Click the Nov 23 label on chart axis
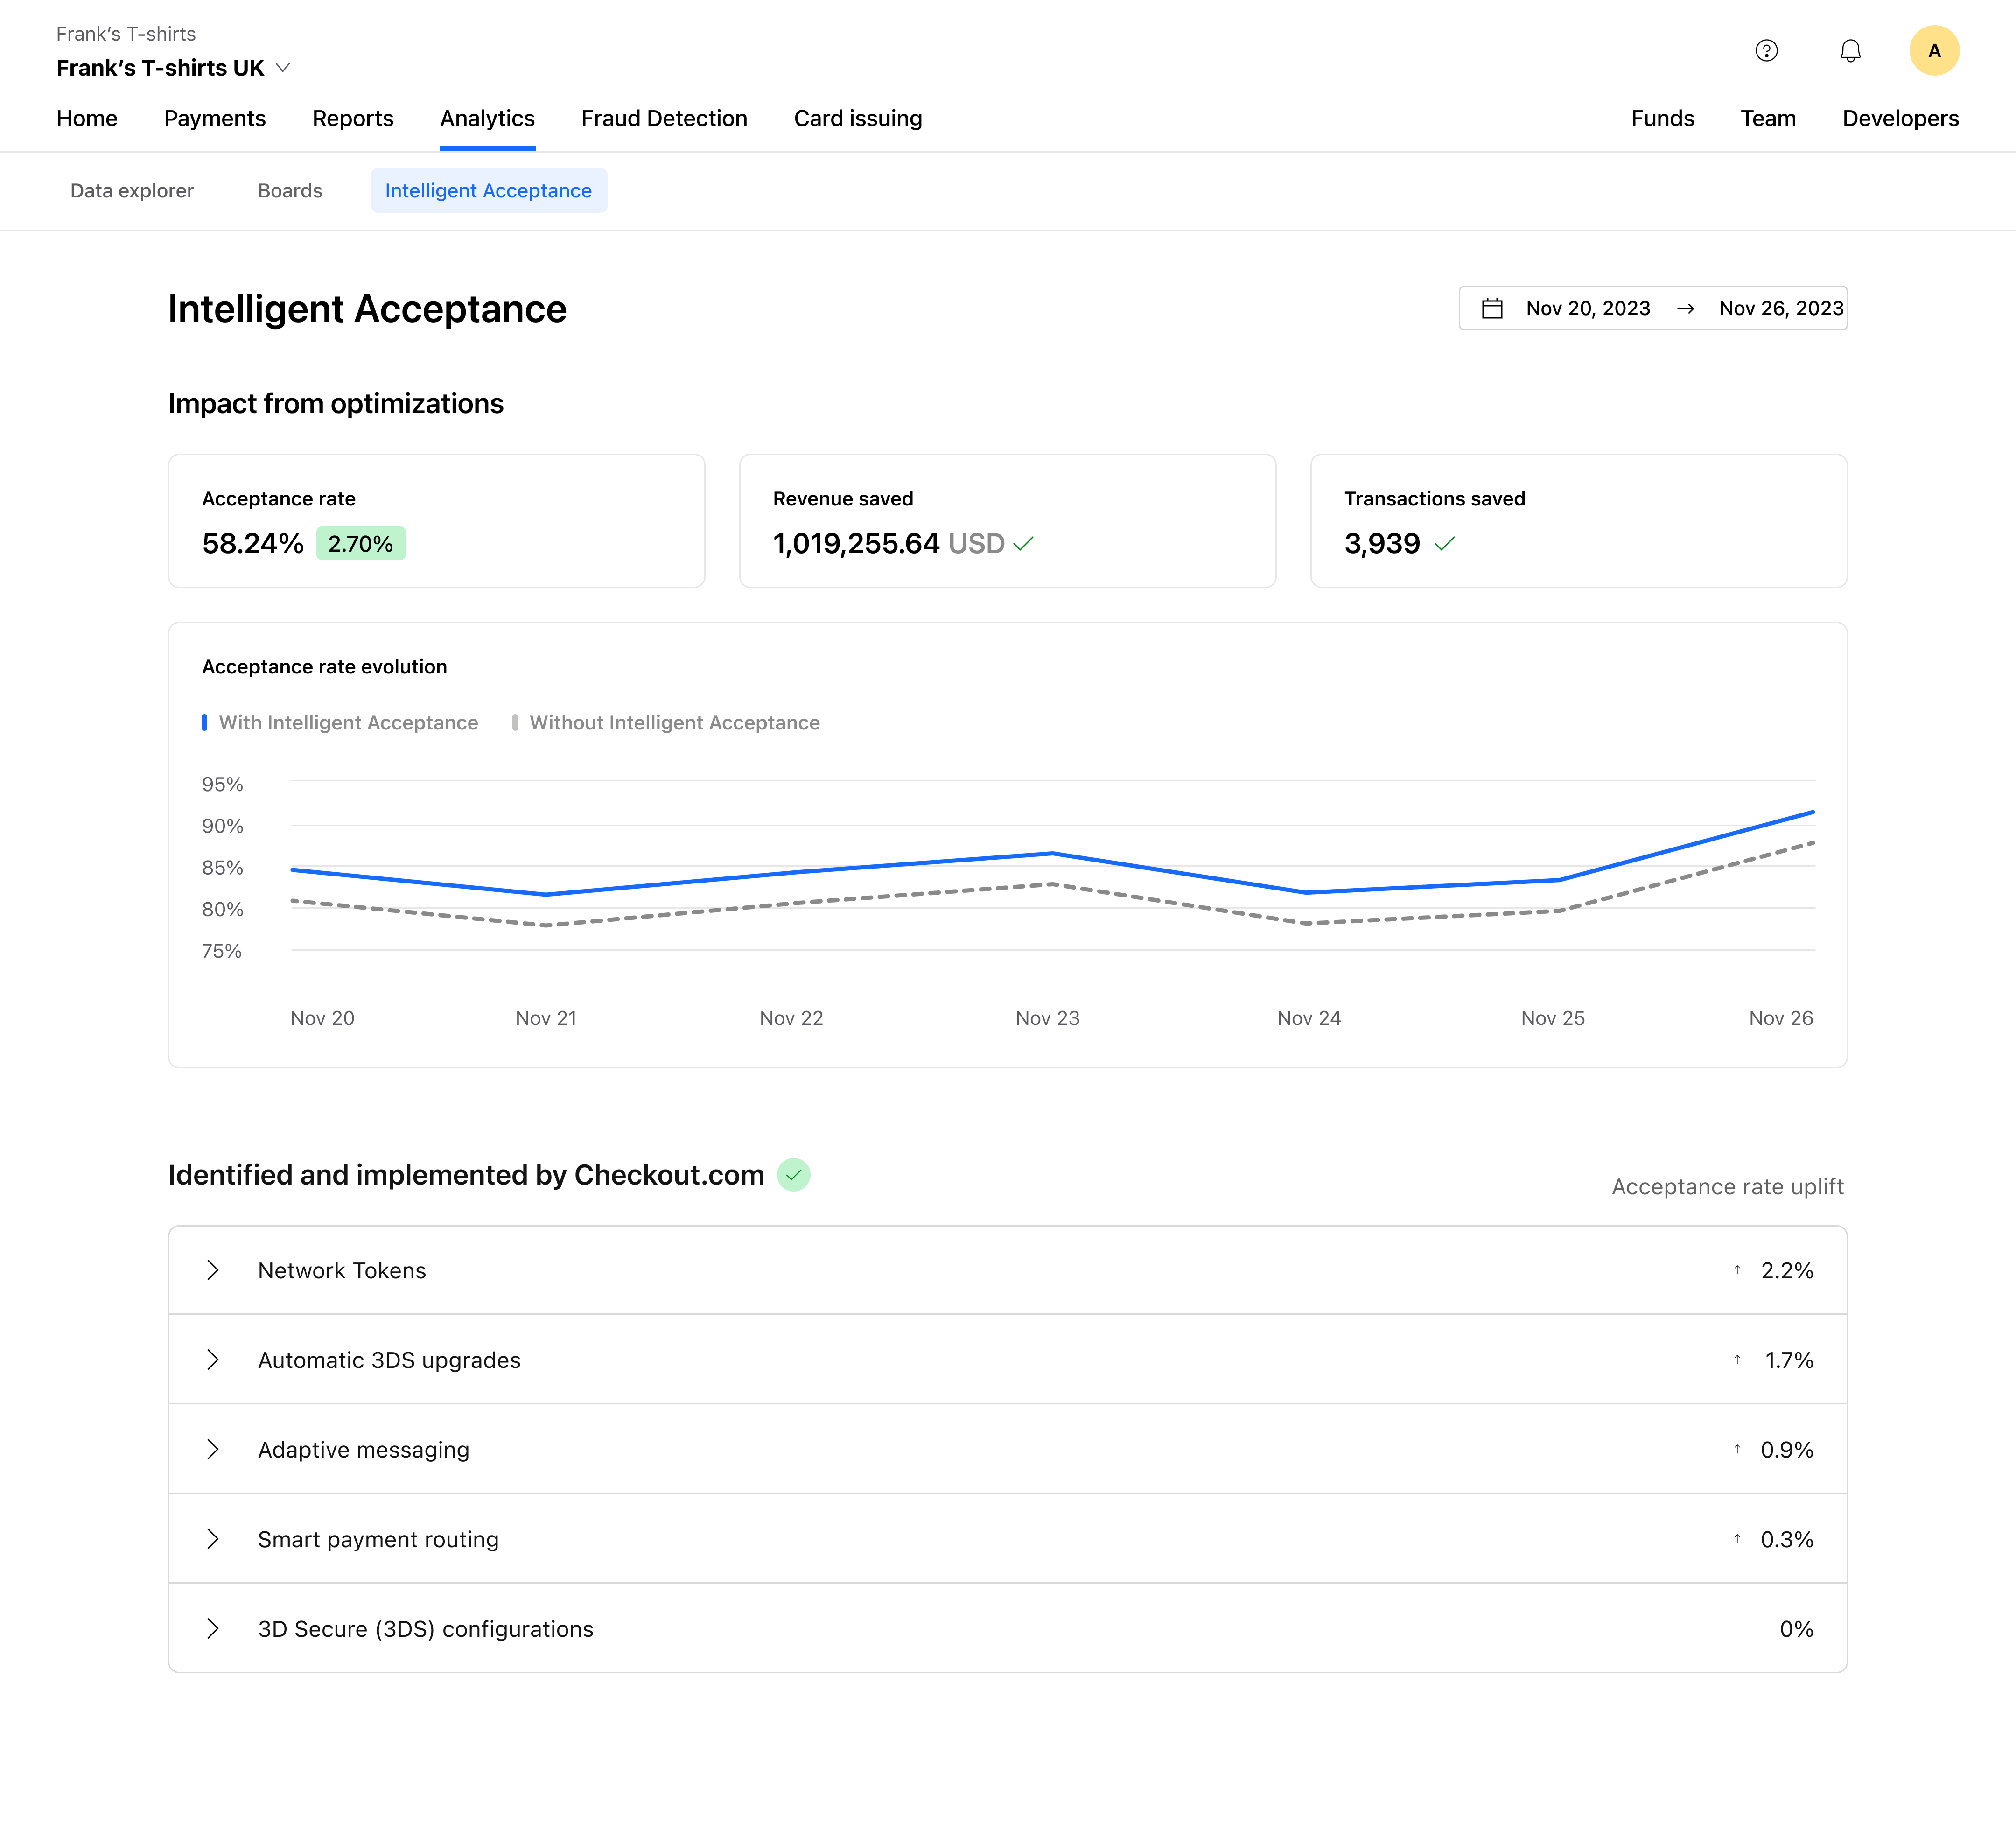The image size is (2016, 1823). (1047, 1018)
